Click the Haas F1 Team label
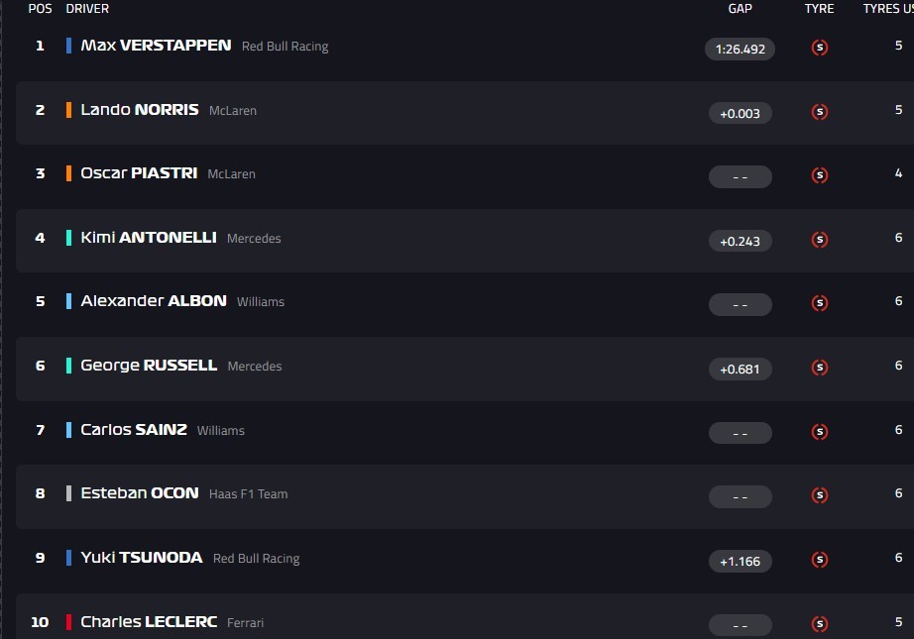Image resolution: width=914 pixels, height=639 pixels. [248, 494]
